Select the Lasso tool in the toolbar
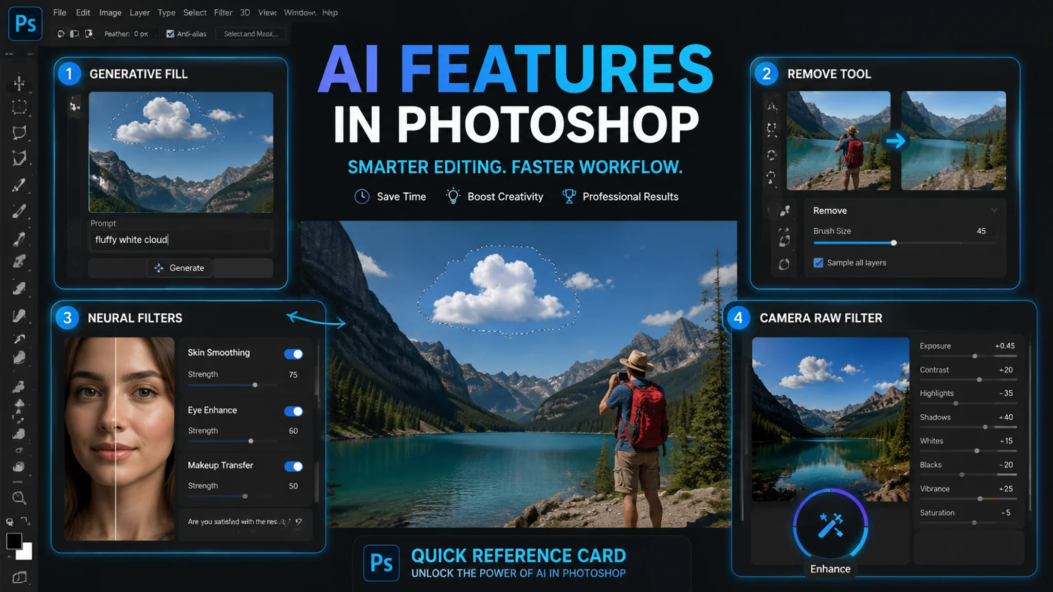This screenshot has width=1053, height=592. click(x=19, y=133)
